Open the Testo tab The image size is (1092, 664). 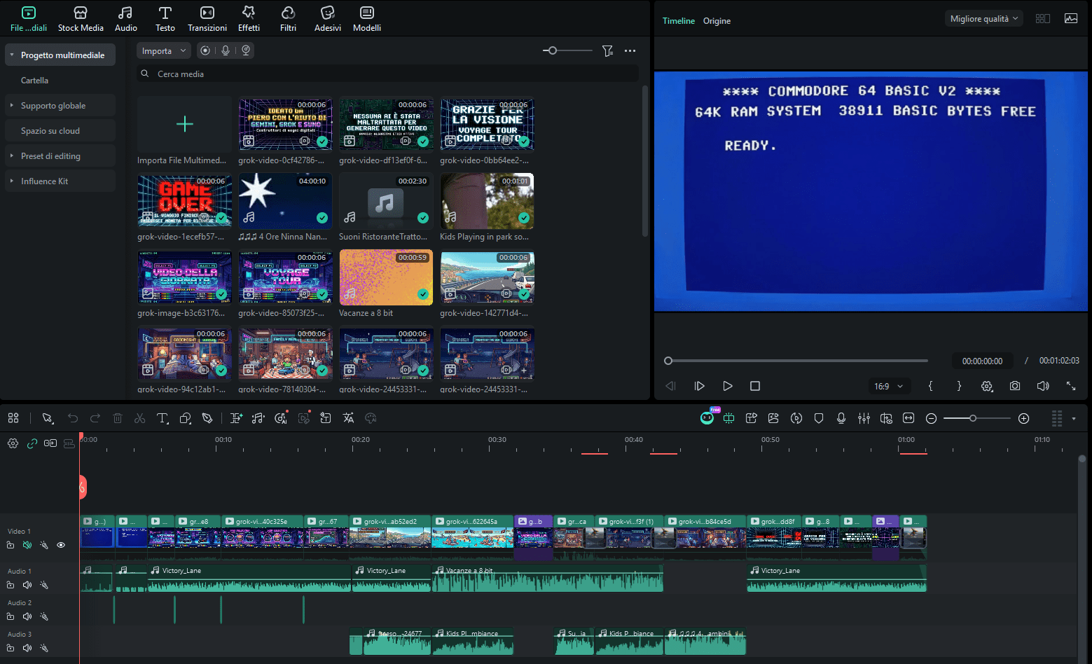pyautogui.click(x=165, y=19)
